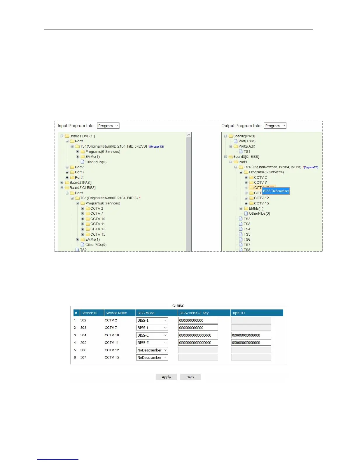Click the OtherPIDs(0) file icon under Board1

(x=83, y=162)
